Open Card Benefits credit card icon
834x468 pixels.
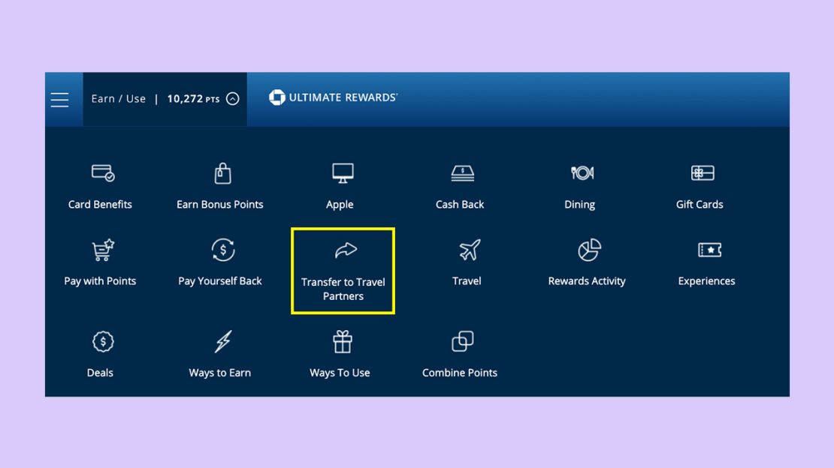point(103,173)
